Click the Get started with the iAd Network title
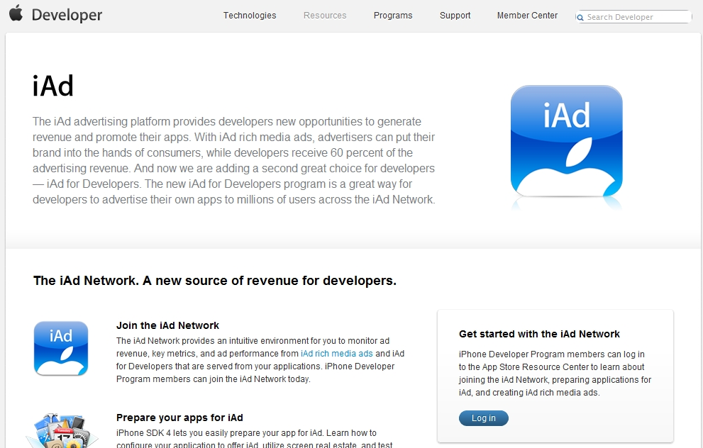 tap(539, 334)
